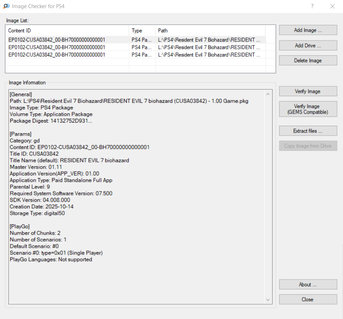Close the window with the title bar X
Screen dimensions: 343x319
(x=332, y=6)
